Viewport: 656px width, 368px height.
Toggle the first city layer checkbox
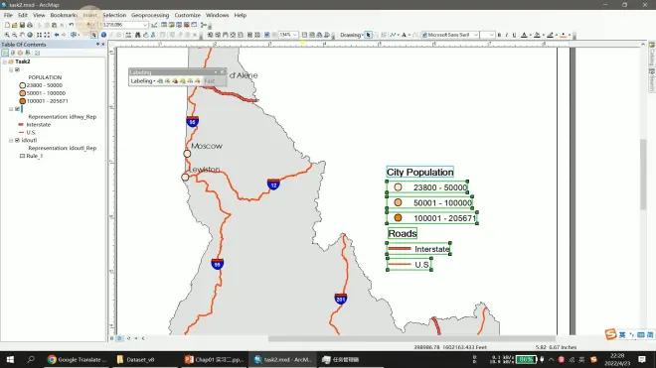17,69
